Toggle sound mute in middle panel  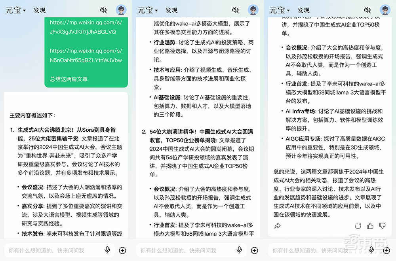pos(235,10)
